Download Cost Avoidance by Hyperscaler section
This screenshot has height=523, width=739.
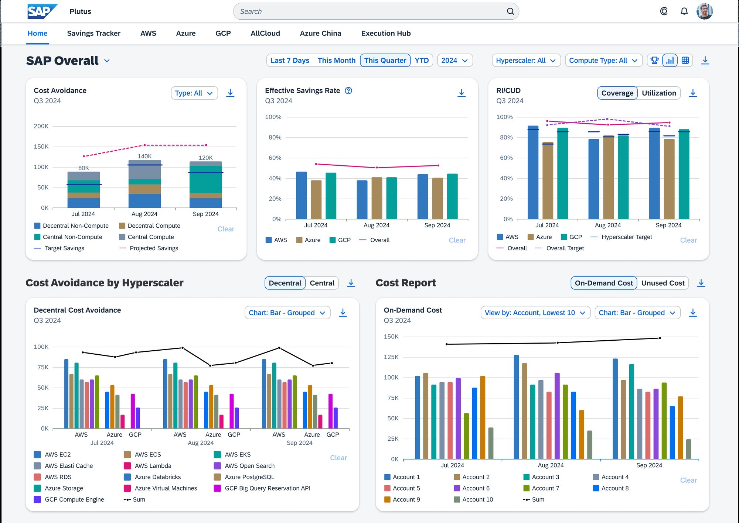tap(351, 283)
